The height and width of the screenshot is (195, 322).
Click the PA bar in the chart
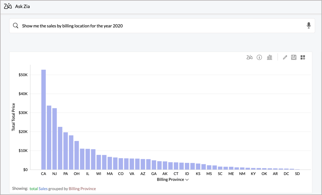tap(66, 151)
